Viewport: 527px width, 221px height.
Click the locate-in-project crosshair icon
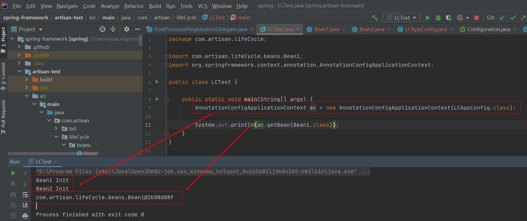tap(102, 29)
